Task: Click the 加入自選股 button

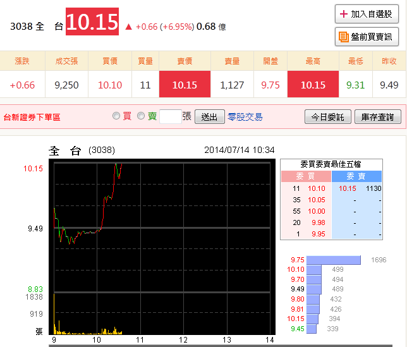Action: (x=367, y=14)
